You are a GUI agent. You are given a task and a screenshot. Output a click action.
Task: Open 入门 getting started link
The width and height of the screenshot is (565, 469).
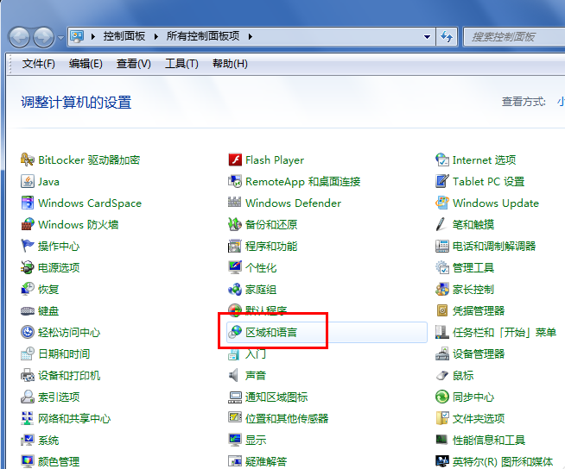click(x=256, y=354)
